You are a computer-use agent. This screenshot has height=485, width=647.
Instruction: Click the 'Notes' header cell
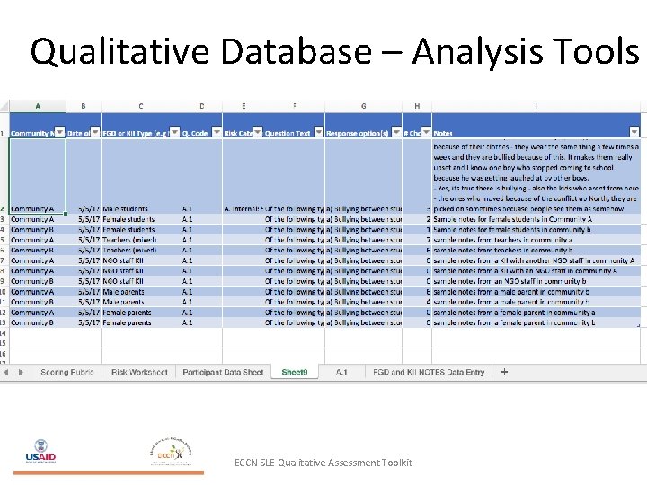tap(536, 125)
